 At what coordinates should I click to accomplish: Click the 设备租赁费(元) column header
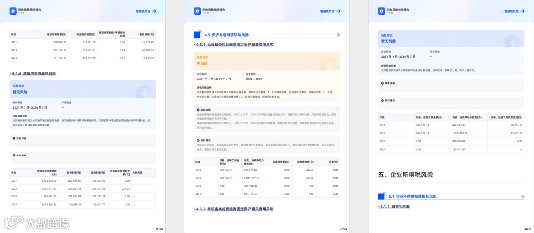click(281, 162)
